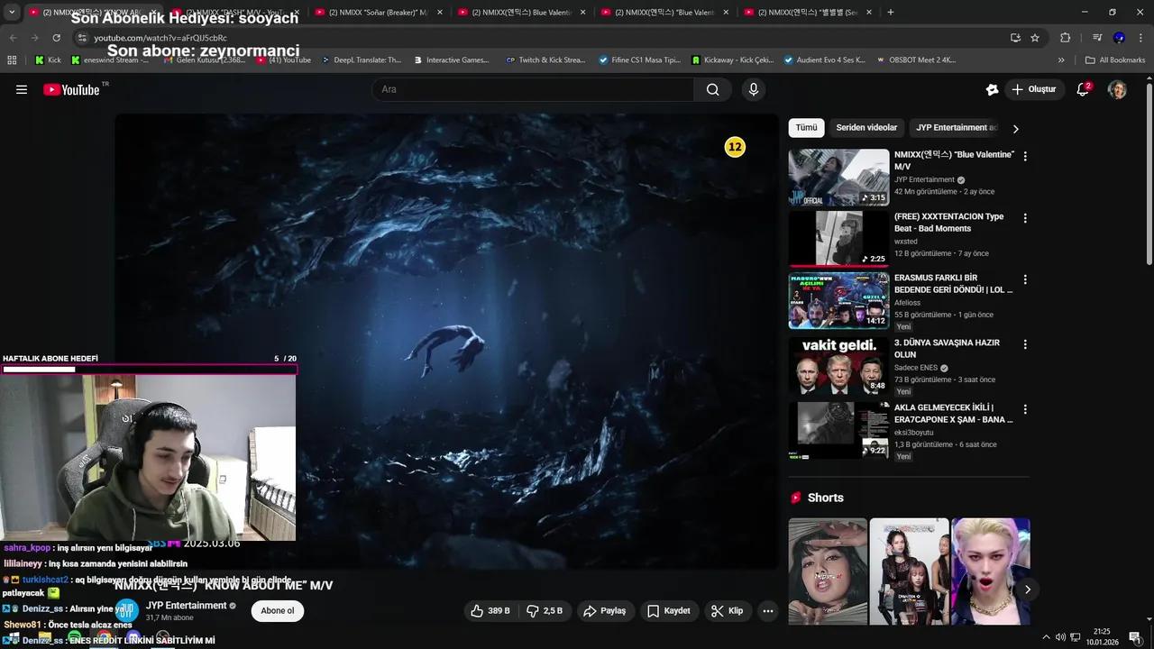Open options menu for AKLA GELMEYECEK İKİLİ video
The width and height of the screenshot is (1154, 649).
pyautogui.click(x=1025, y=409)
